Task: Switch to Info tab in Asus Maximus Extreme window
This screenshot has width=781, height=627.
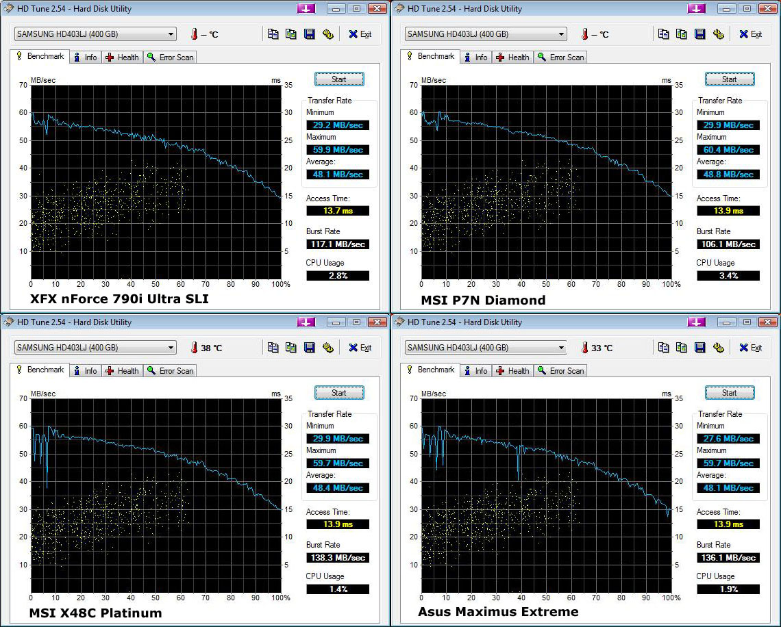Action: (476, 371)
